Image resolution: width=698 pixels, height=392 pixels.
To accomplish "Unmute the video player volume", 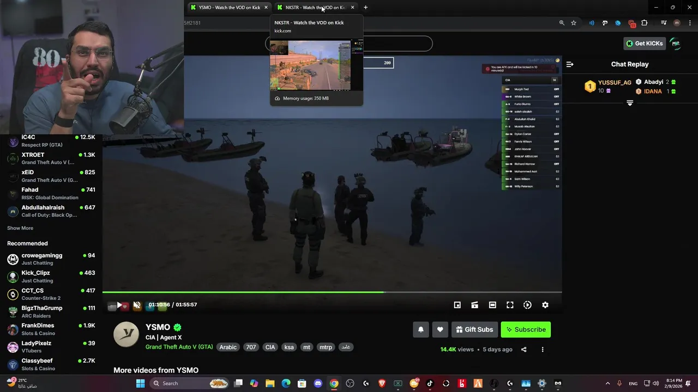I will pyautogui.click(x=137, y=305).
